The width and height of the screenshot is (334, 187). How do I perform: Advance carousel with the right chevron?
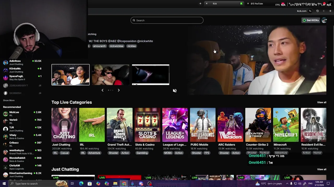click(x=118, y=90)
